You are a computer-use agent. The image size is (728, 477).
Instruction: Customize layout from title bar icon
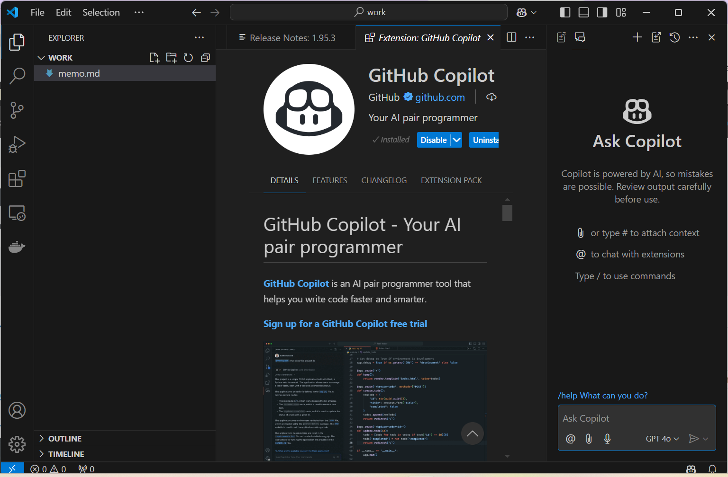pyautogui.click(x=621, y=12)
